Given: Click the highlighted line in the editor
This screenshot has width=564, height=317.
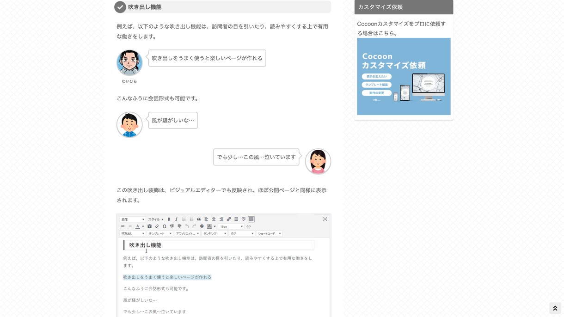Looking at the screenshot, I should (167, 277).
